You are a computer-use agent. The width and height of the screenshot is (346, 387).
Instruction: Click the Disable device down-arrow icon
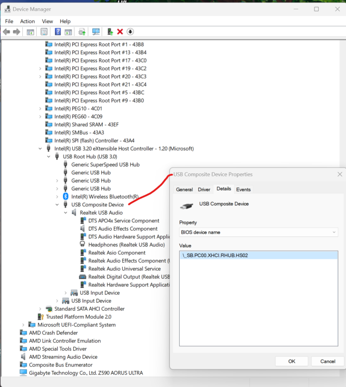(130, 32)
